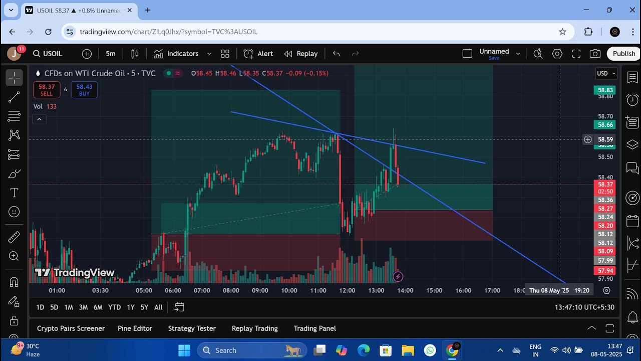Image resolution: width=641 pixels, height=361 pixels.
Task: Open the USOIL symbol search
Action: 48,54
